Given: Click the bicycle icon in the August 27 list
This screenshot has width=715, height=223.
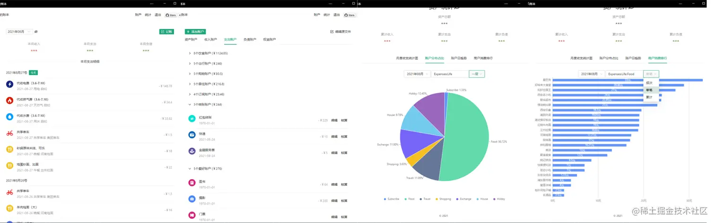Looking at the screenshot, I should click(9, 133).
